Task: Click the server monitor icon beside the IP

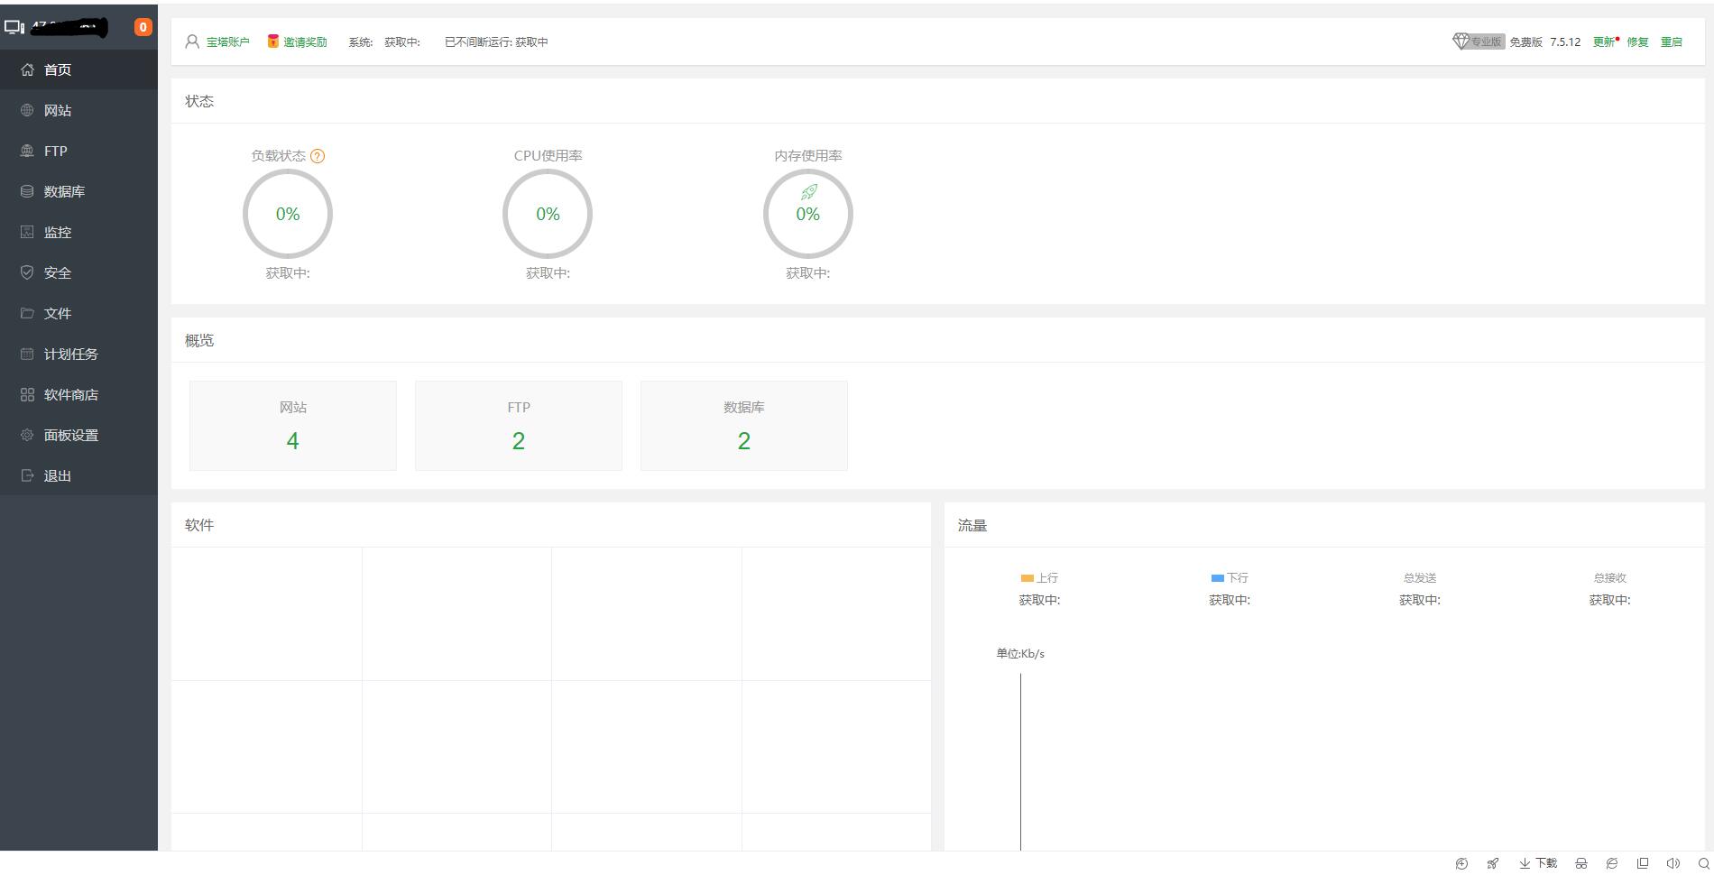Action: 14,27
